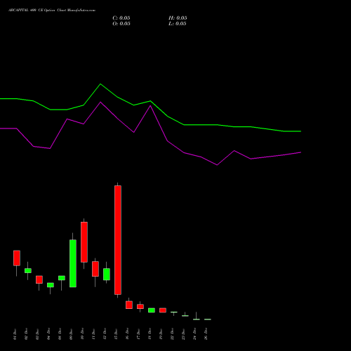
Task: Click the 04 Dec date label
Action: click(48, 334)
